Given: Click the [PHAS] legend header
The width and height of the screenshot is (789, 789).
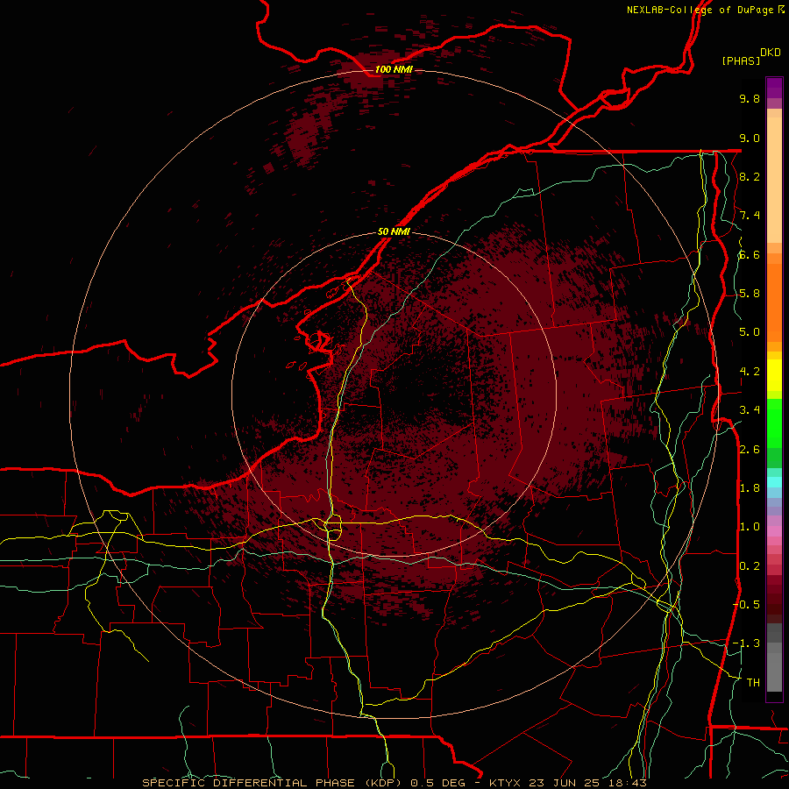Looking at the screenshot, I should [741, 60].
